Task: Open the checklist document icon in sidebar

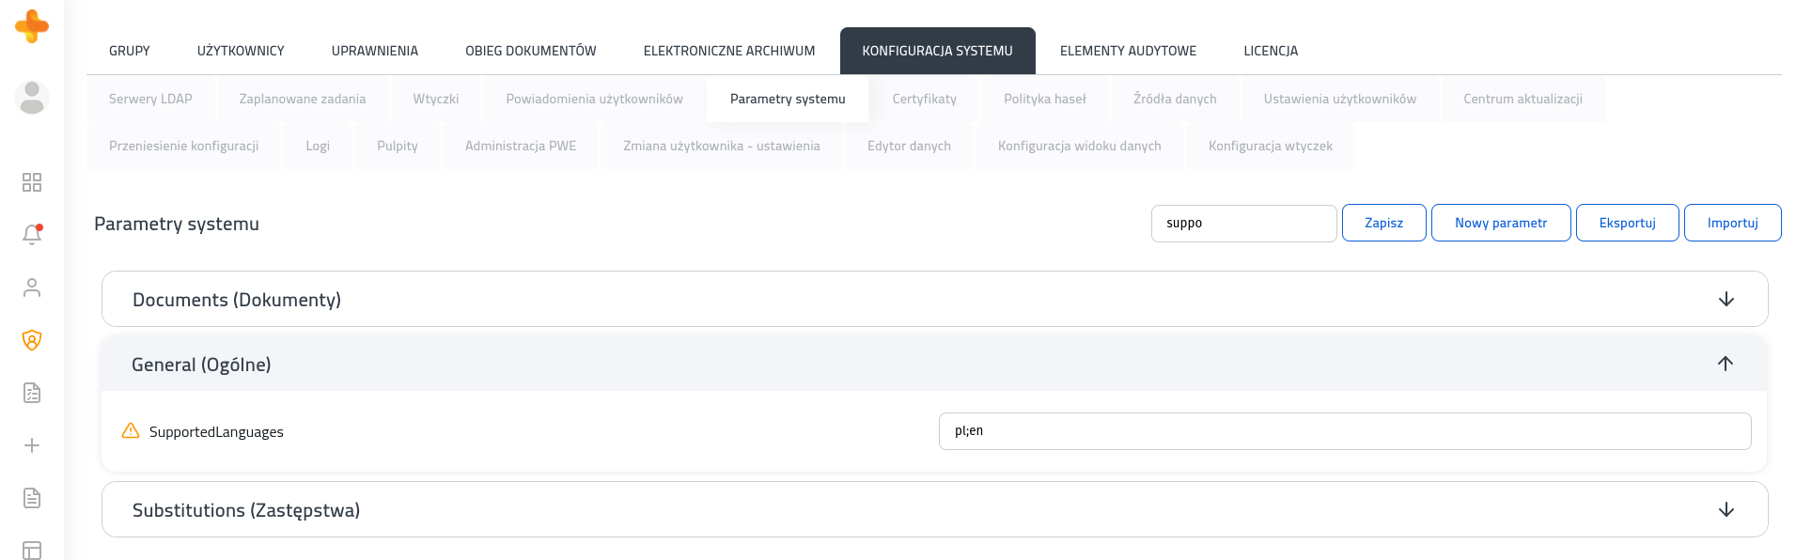Action: [x=32, y=393]
